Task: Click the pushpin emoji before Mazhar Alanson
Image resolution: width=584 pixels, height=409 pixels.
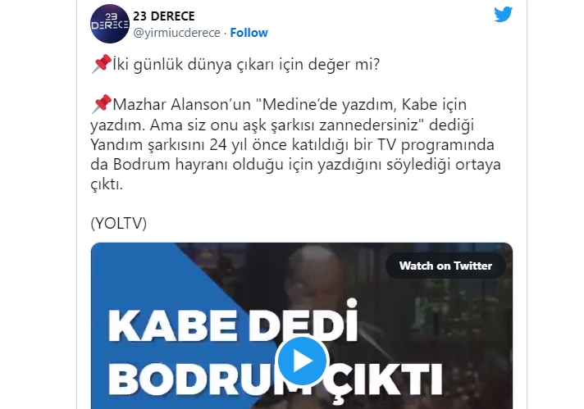Action: point(101,104)
